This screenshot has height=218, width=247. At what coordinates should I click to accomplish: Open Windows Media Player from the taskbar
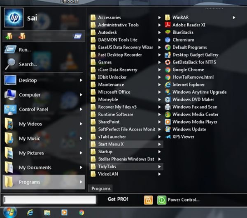(x=64, y=213)
